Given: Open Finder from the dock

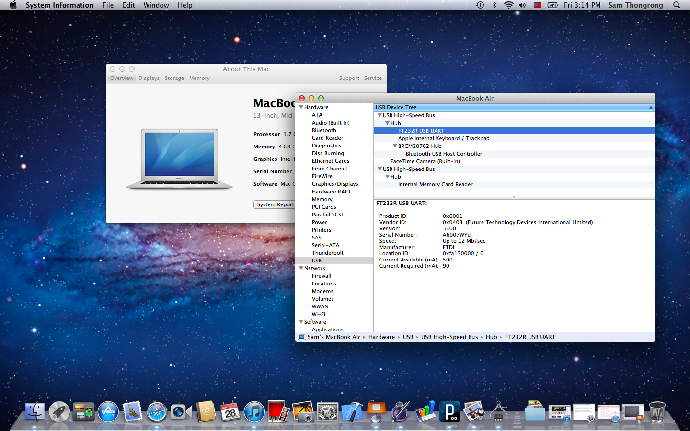Looking at the screenshot, I should (34, 412).
